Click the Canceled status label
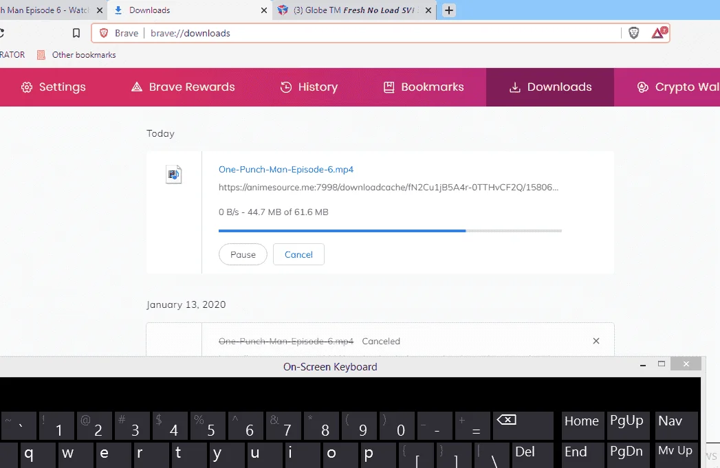Image resolution: width=720 pixels, height=468 pixels. (x=381, y=342)
